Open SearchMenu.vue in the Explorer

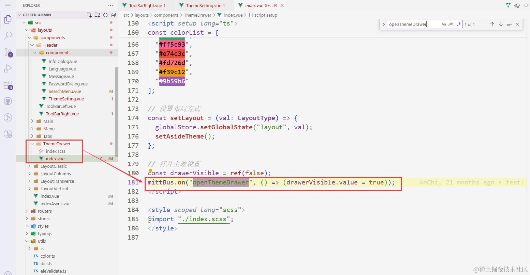click(x=65, y=91)
